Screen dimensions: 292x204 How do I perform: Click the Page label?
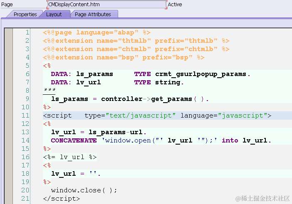click(7, 5)
